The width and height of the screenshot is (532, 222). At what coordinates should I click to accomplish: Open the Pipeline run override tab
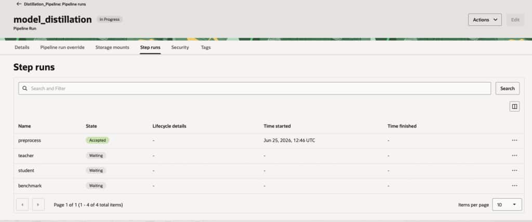tap(62, 47)
